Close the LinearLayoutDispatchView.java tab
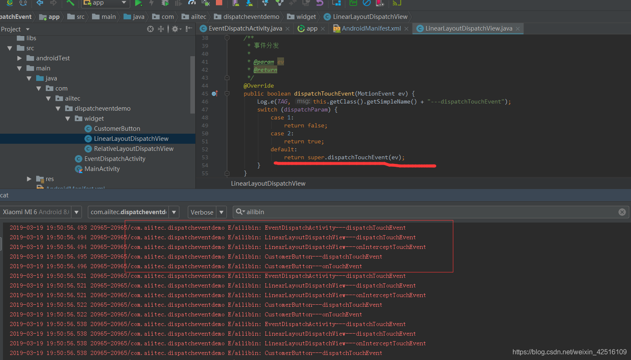Viewport: 631px width, 360px height. click(518, 29)
